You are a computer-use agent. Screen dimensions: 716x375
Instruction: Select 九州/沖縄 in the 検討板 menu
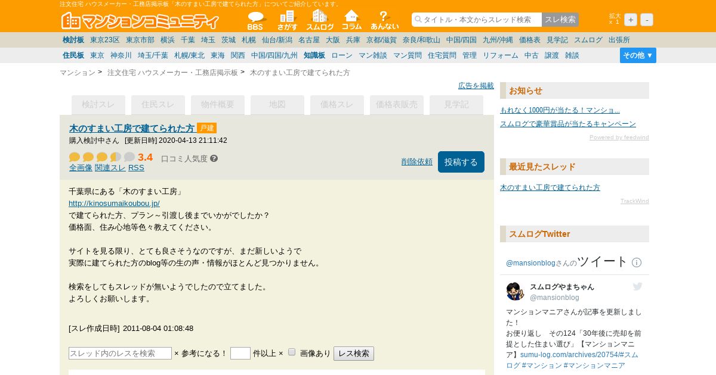tap(498, 40)
